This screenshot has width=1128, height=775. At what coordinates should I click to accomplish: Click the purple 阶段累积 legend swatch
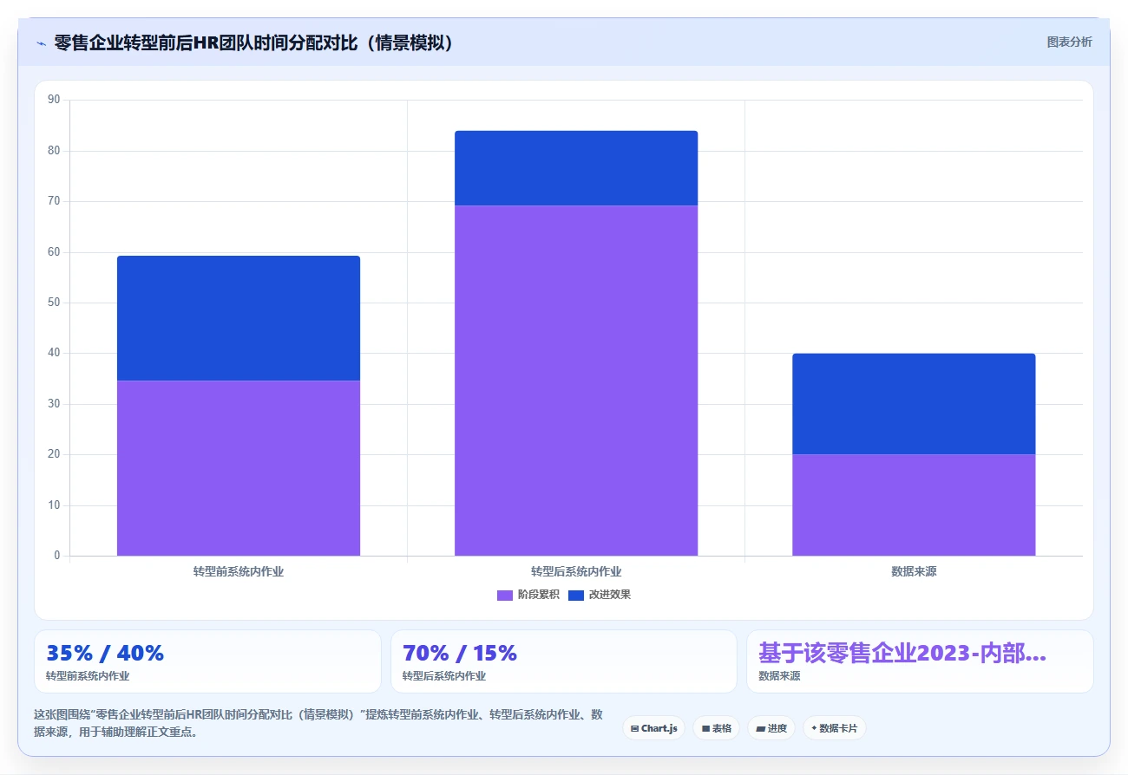tap(505, 596)
